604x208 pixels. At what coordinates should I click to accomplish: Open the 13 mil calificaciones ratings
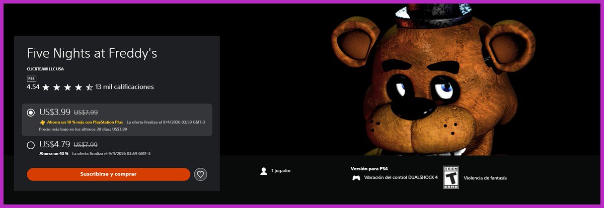click(124, 87)
